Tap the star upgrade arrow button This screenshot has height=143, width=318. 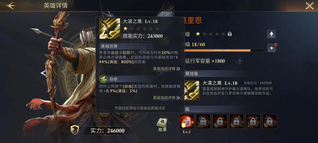[x=271, y=34]
